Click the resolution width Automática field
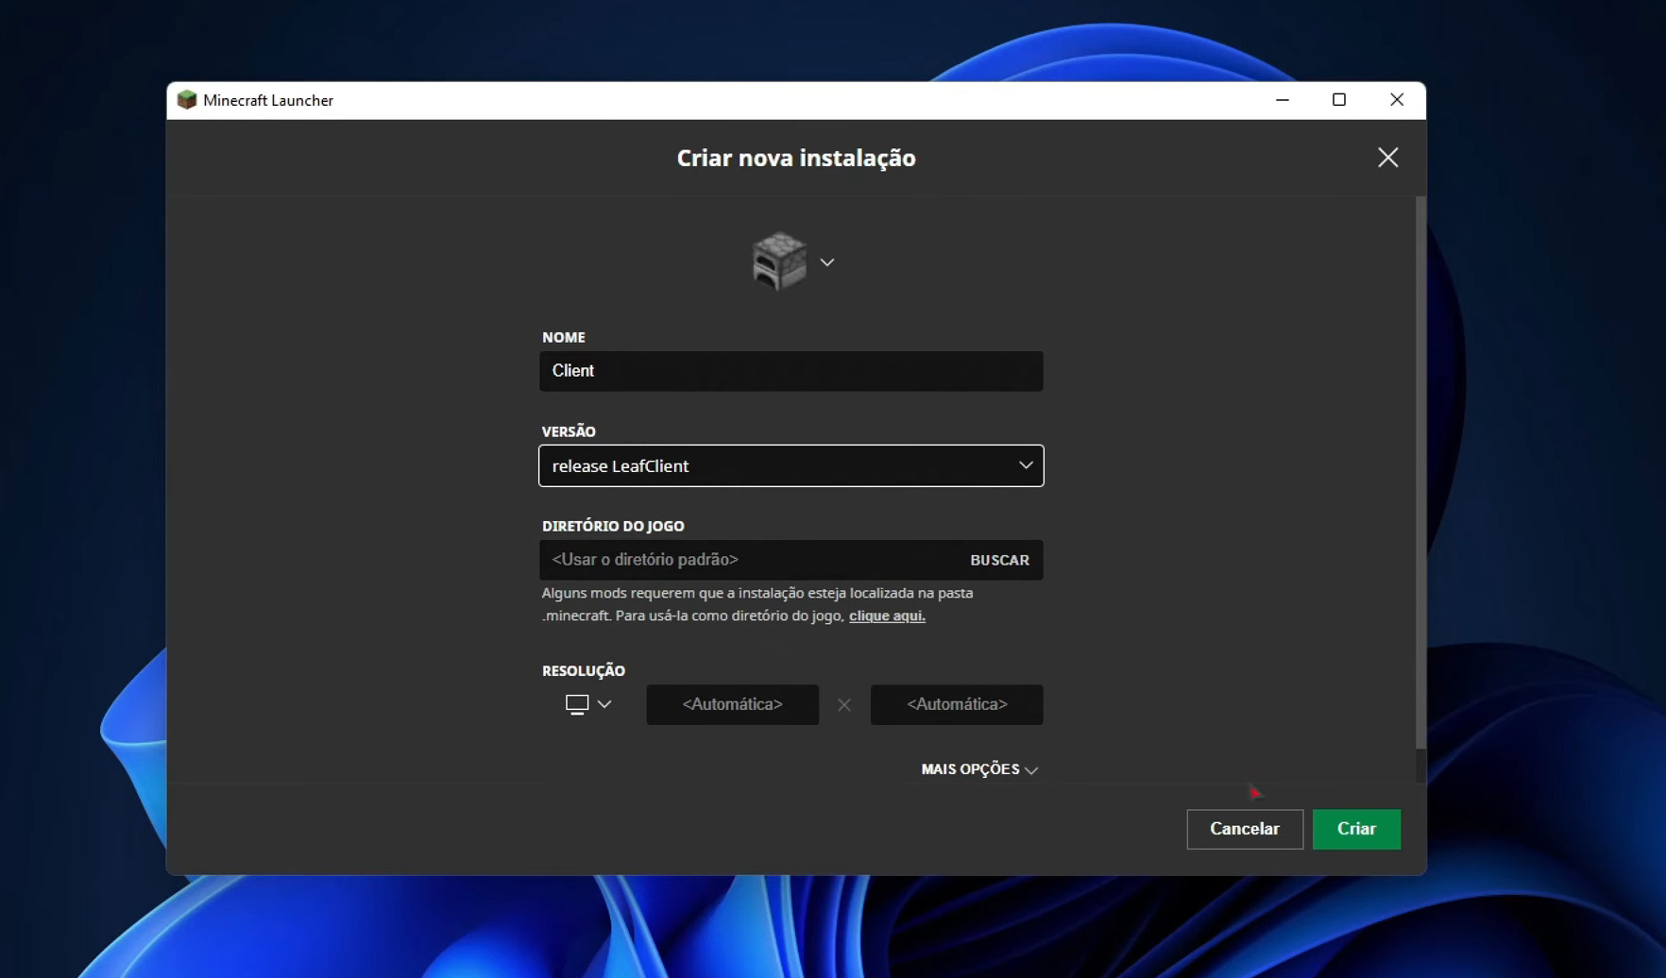The width and height of the screenshot is (1666, 978). pyautogui.click(x=732, y=704)
